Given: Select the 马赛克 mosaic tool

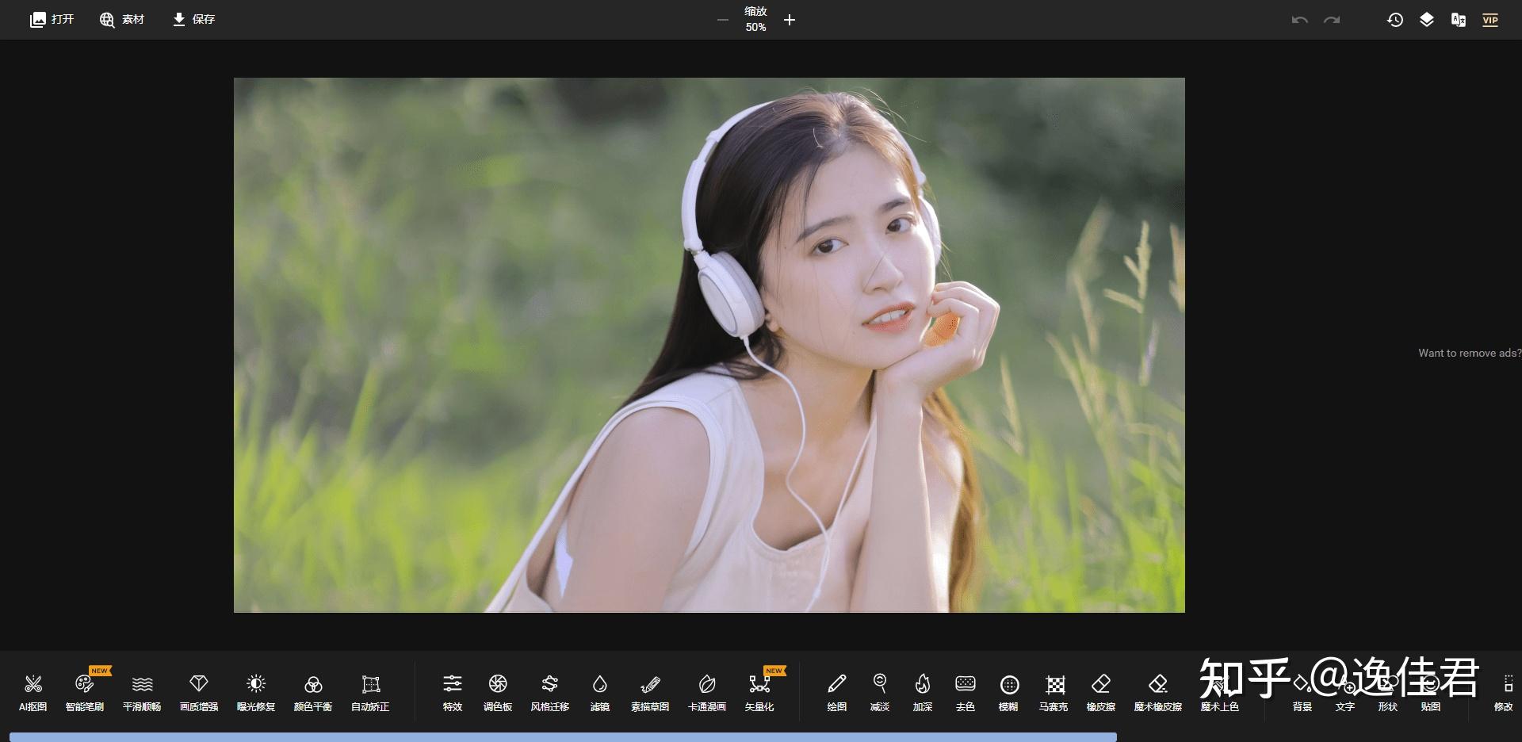Looking at the screenshot, I should [x=1054, y=692].
